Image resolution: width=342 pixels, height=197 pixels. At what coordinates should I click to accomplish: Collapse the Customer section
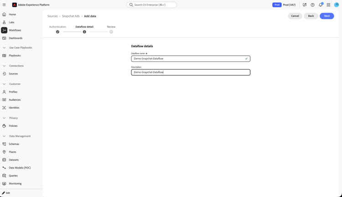[4, 84]
